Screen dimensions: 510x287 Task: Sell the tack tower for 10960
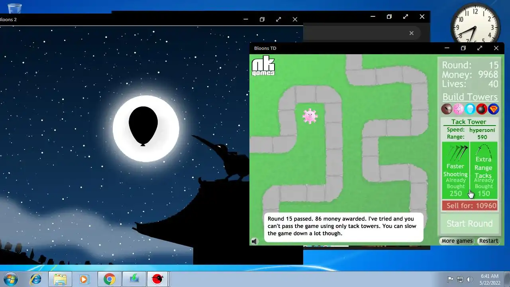point(470,206)
